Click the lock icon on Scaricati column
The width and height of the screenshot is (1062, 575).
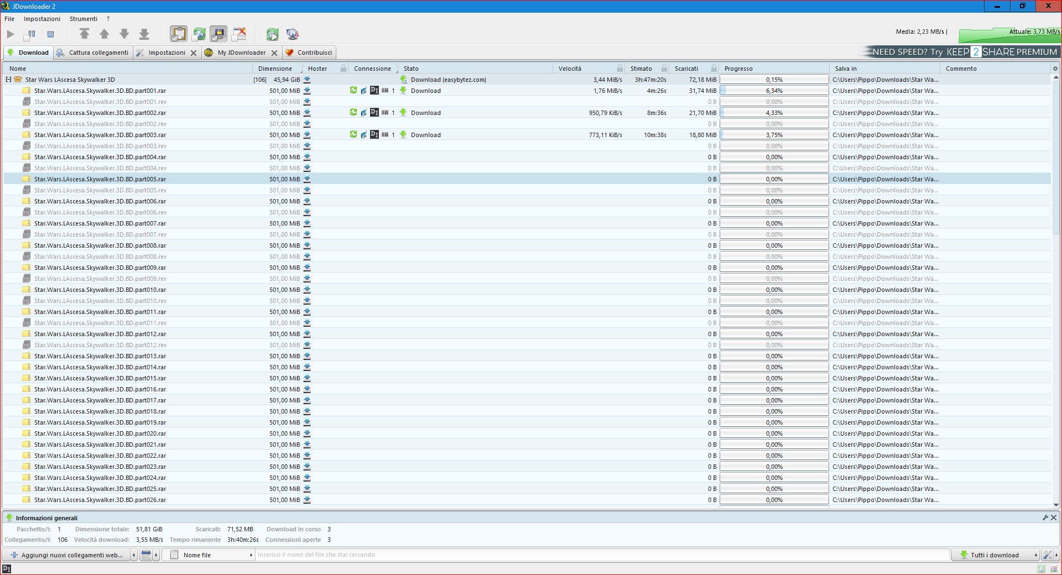(x=714, y=69)
